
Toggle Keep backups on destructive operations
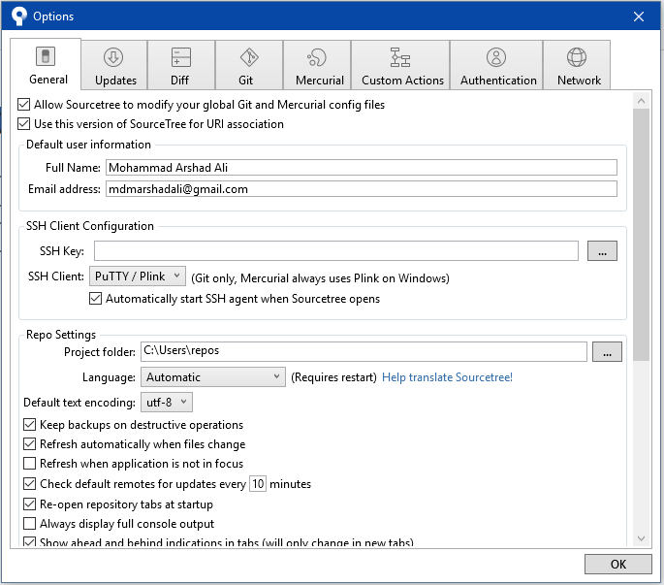point(30,424)
